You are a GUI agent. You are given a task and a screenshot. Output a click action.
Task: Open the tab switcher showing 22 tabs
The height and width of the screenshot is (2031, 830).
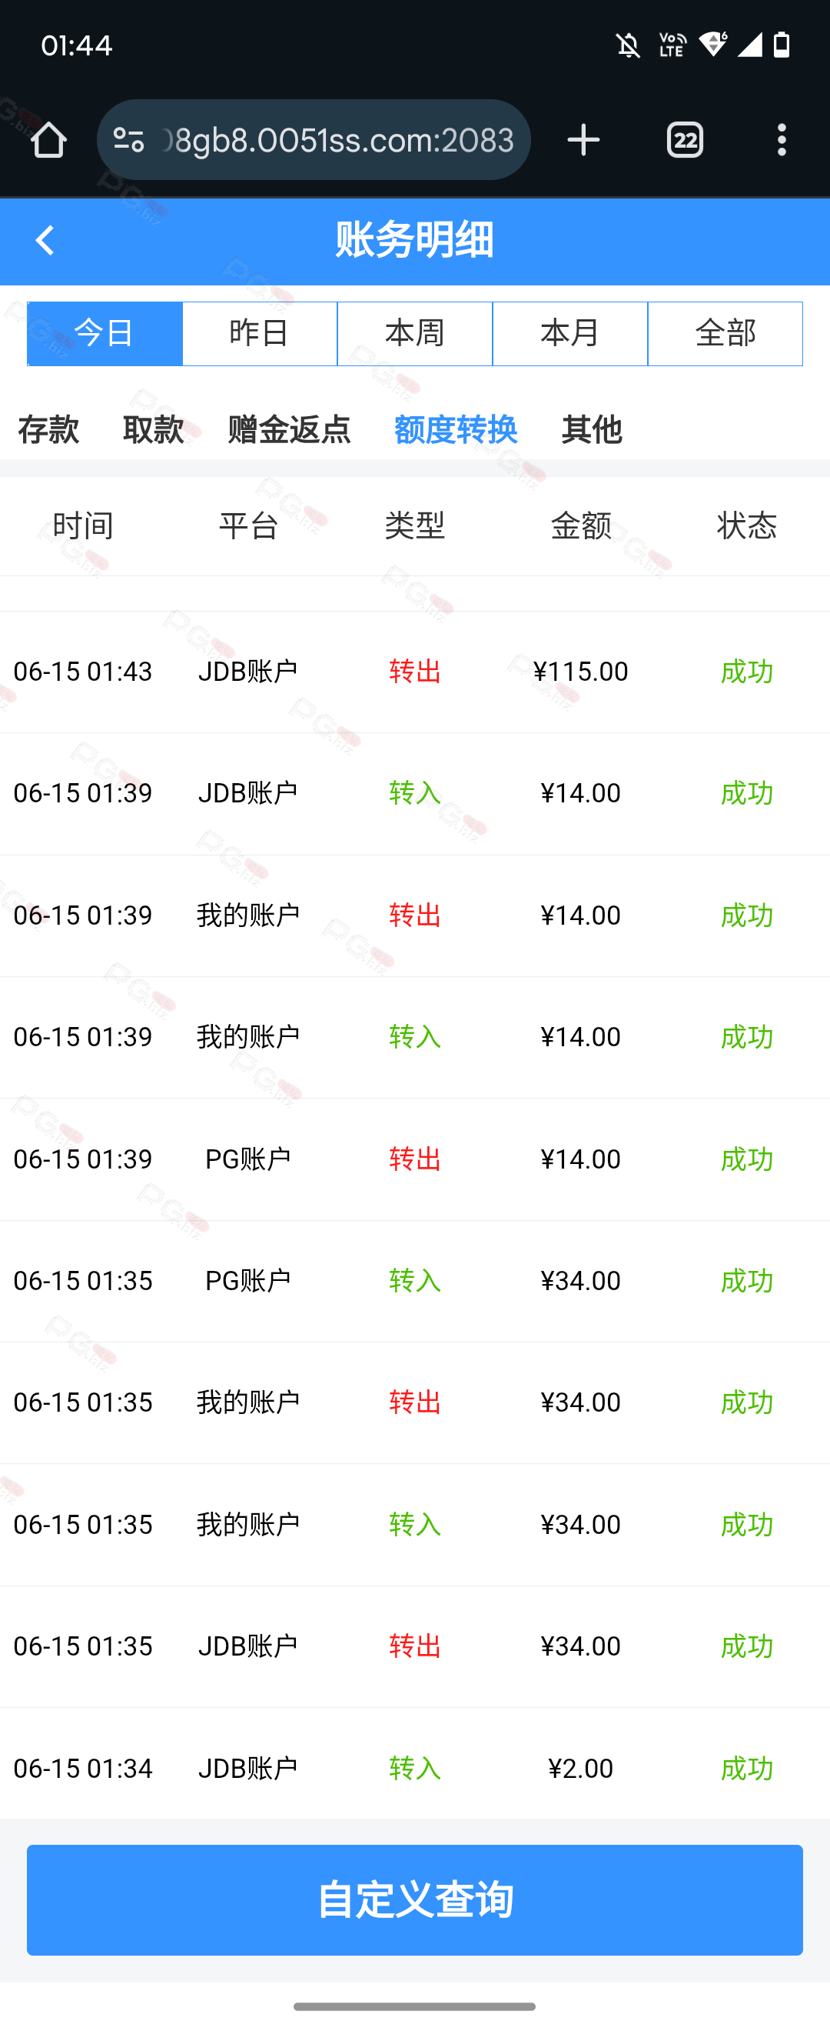point(685,140)
